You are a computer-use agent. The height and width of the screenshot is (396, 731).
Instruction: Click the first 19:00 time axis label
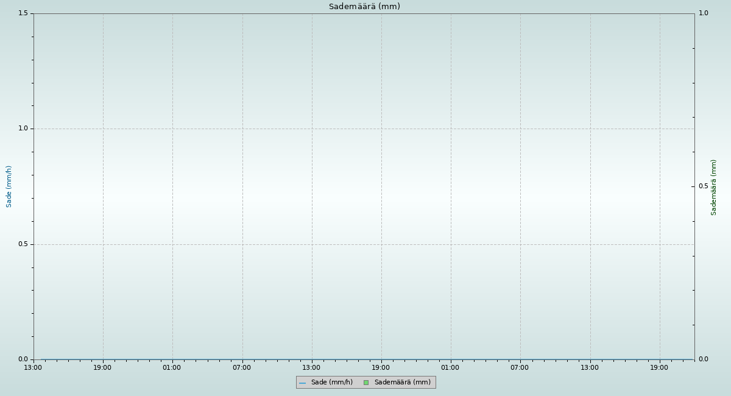point(102,367)
